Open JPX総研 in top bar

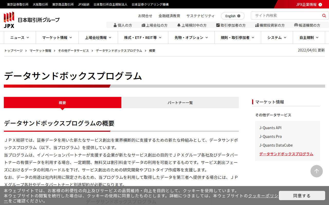84,4
